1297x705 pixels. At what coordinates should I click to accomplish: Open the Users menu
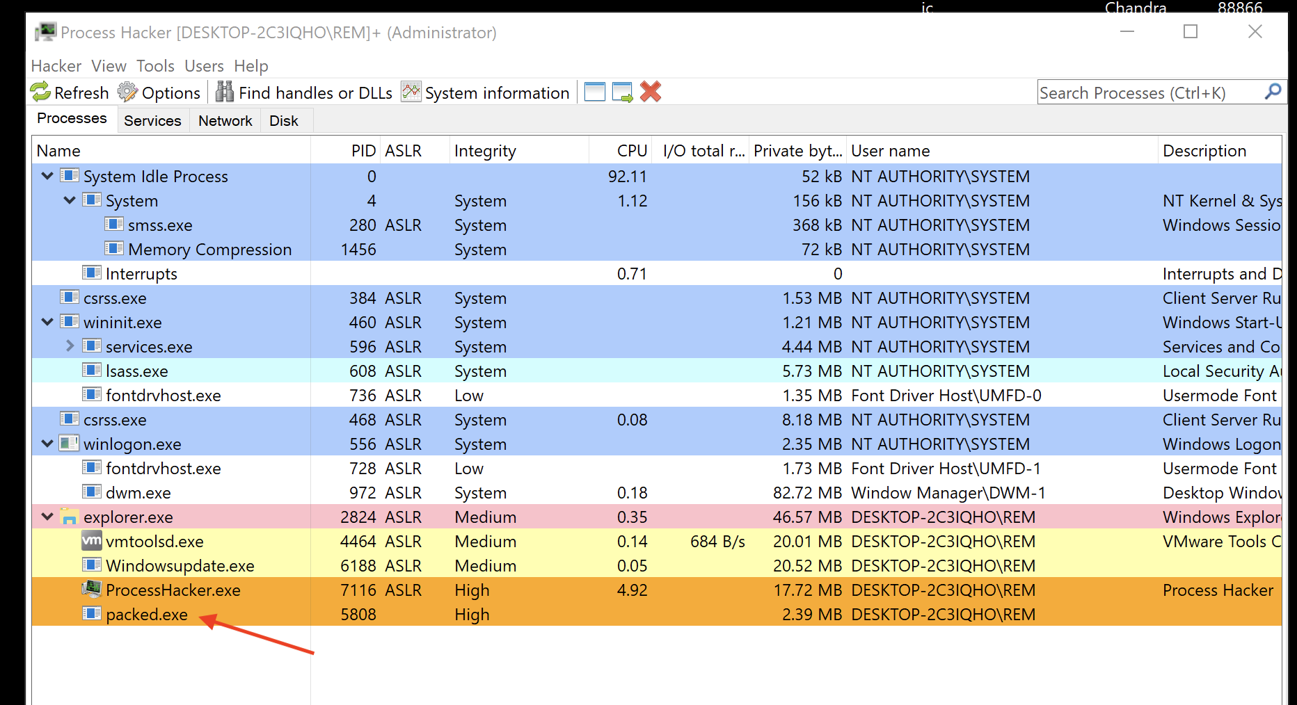pos(204,66)
